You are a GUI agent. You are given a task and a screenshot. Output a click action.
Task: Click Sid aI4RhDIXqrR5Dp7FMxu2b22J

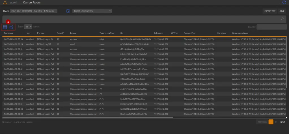click(134, 94)
